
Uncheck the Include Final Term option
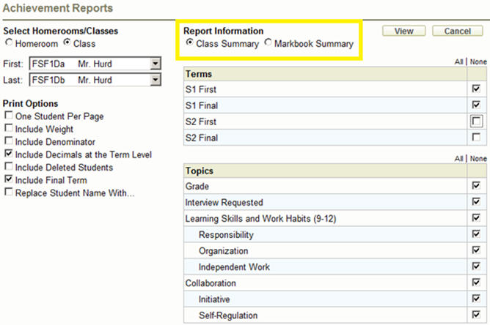point(8,179)
